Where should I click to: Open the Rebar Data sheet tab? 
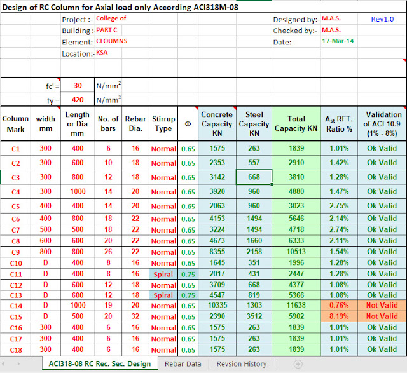[183, 364]
